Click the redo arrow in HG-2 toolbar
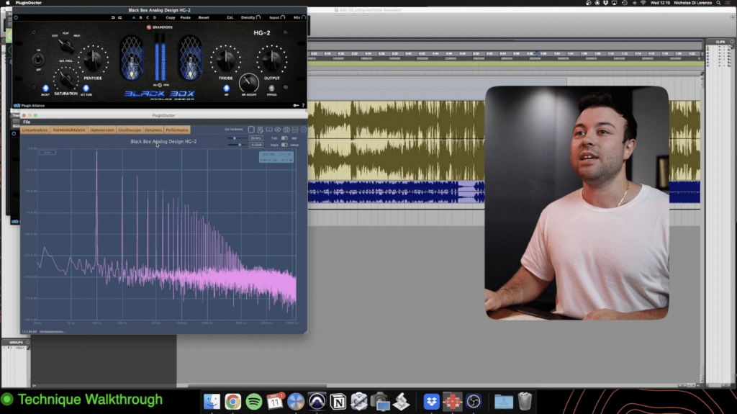This screenshot has width=737, height=414. coord(120,17)
